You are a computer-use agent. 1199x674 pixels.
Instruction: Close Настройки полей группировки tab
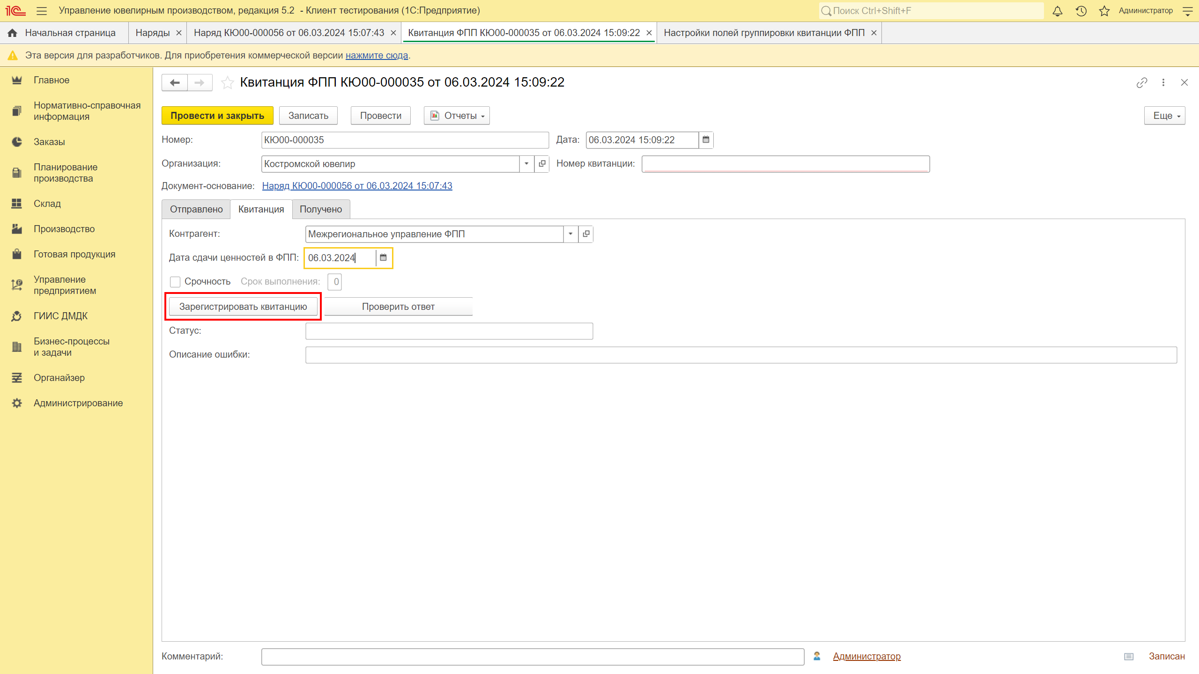click(874, 33)
